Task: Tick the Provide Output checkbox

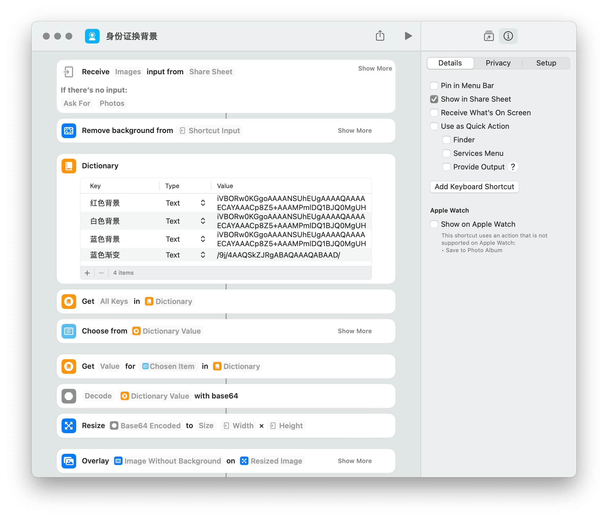Action: click(446, 167)
